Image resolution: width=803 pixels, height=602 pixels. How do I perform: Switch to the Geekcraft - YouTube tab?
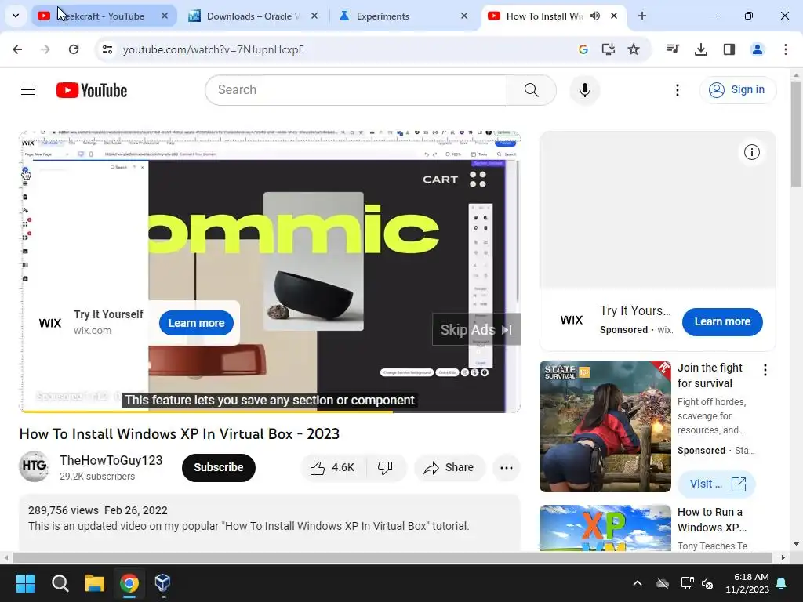click(104, 16)
